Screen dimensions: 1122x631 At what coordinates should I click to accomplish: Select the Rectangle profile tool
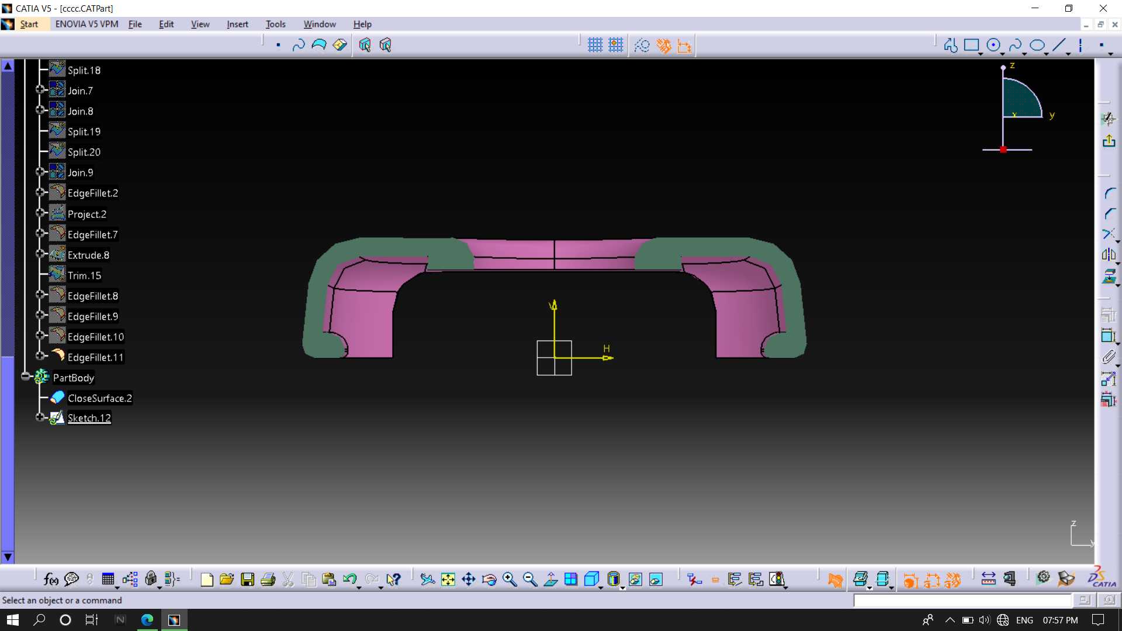point(971,45)
